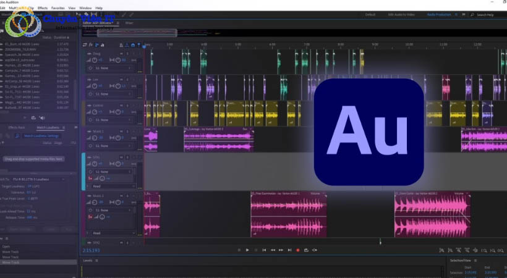
Task: Click the first zoom icon beside transport
Action: pos(441,250)
